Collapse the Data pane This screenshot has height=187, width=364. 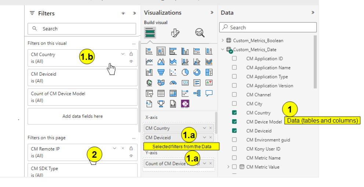click(313, 12)
